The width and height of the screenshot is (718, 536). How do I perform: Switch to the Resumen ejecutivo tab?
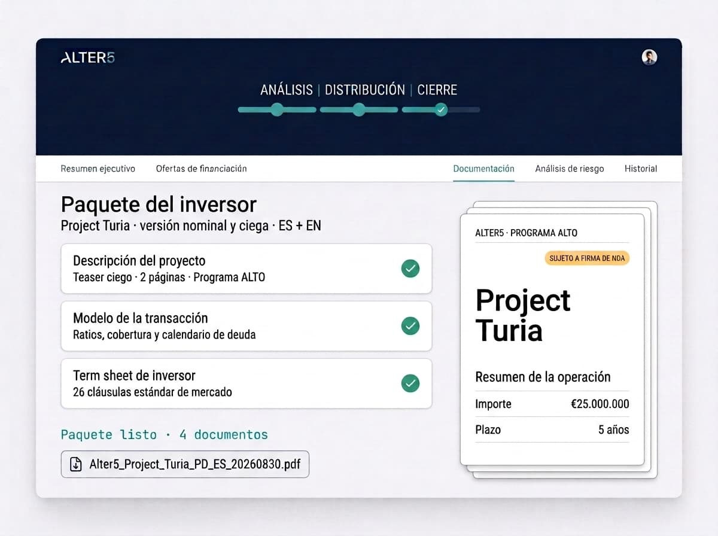click(x=98, y=169)
